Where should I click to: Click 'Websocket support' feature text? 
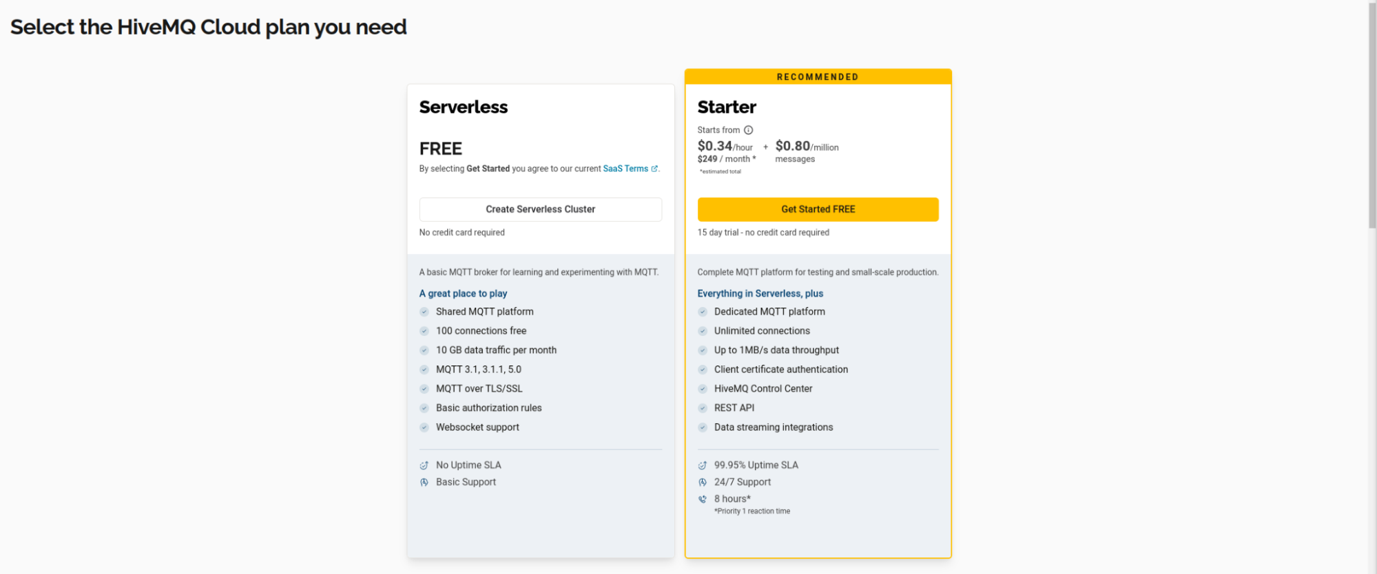(x=477, y=427)
